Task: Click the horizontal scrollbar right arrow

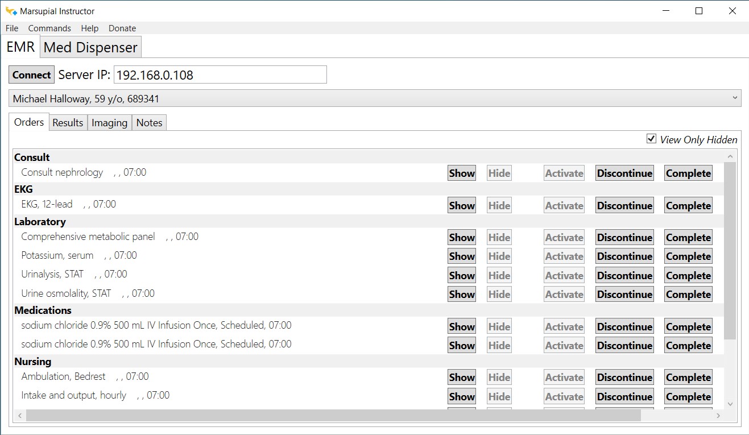Action: coord(718,416)
